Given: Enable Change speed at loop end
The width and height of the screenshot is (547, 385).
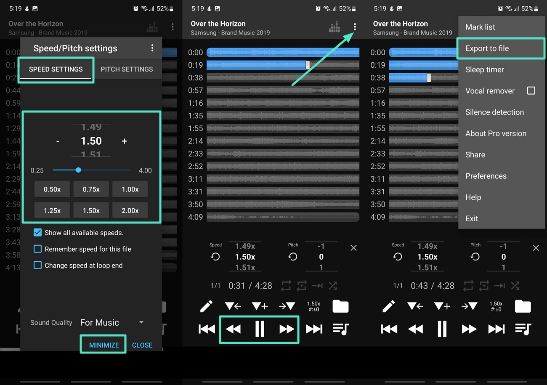Looking at the screenshot, I should point(37,266).
